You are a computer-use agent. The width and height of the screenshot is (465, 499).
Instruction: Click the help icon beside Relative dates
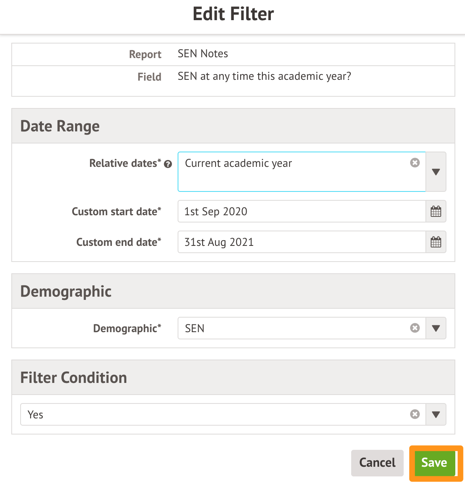tap(168, 164)
